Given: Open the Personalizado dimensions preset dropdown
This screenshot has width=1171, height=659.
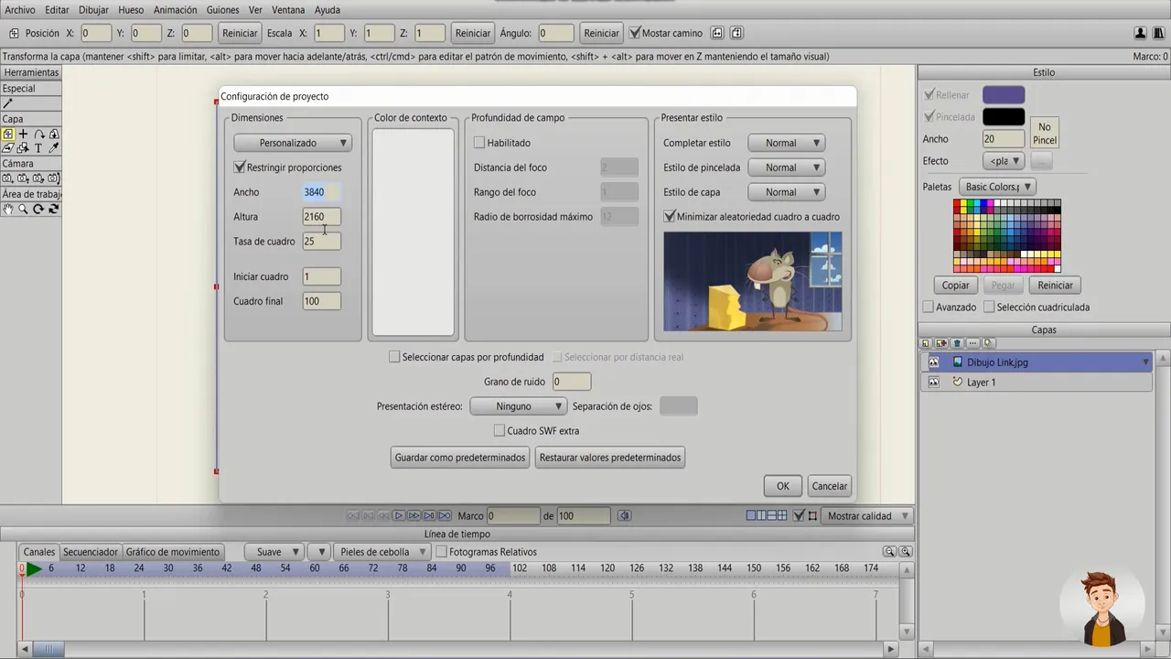Looking at the screenshot, I should coord(293,143).
